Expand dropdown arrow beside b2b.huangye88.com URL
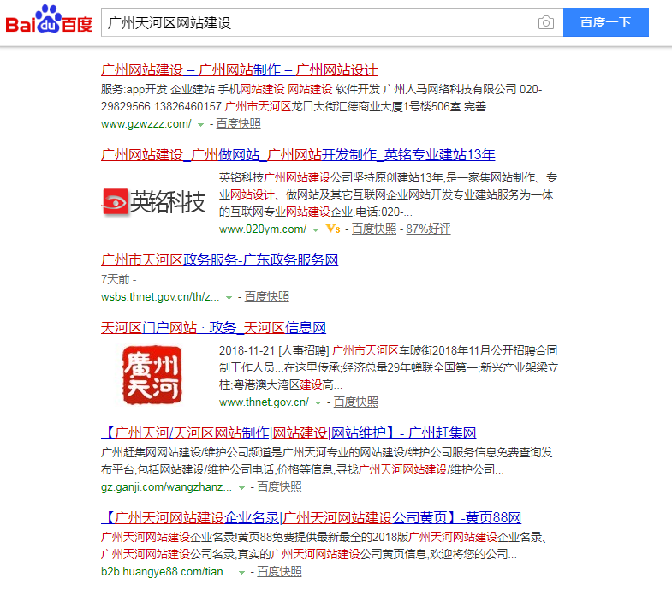Image resolution: width=672 pixels, height=590 pixels. coord(242,572)
